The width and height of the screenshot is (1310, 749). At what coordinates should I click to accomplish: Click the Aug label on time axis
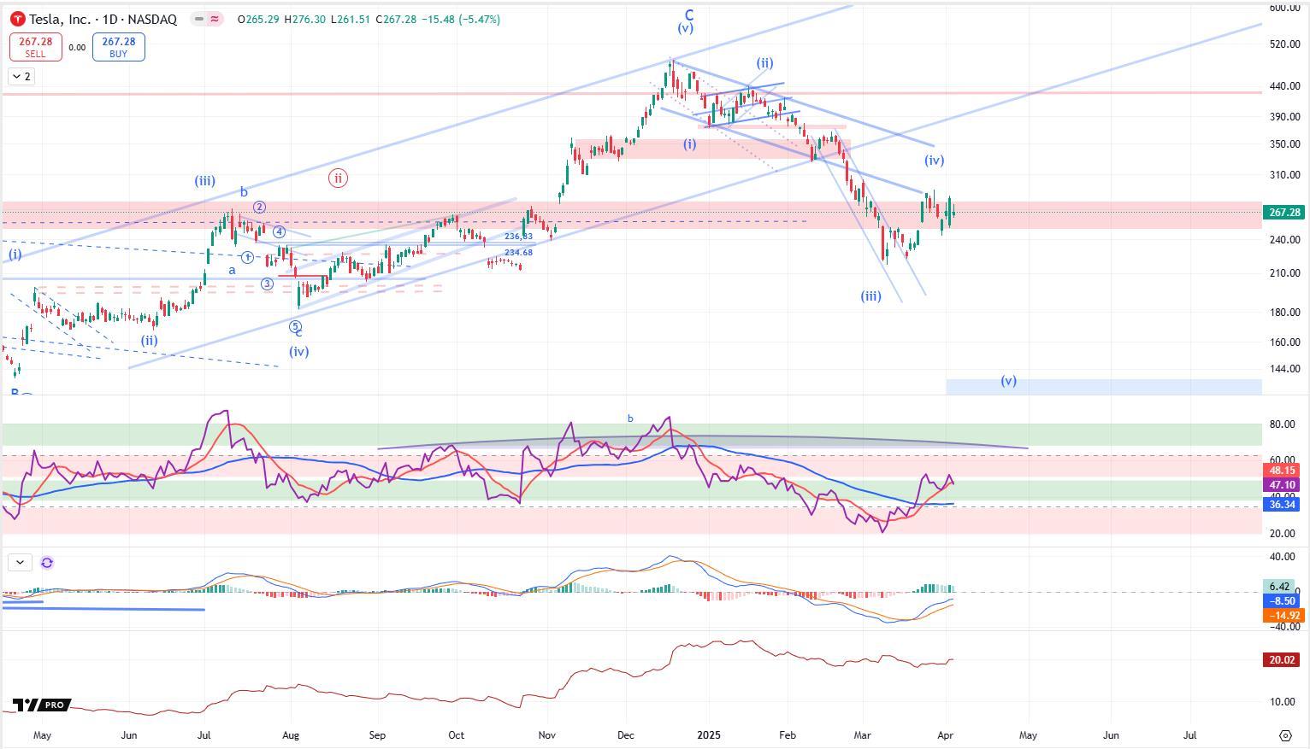pos(291,735)
